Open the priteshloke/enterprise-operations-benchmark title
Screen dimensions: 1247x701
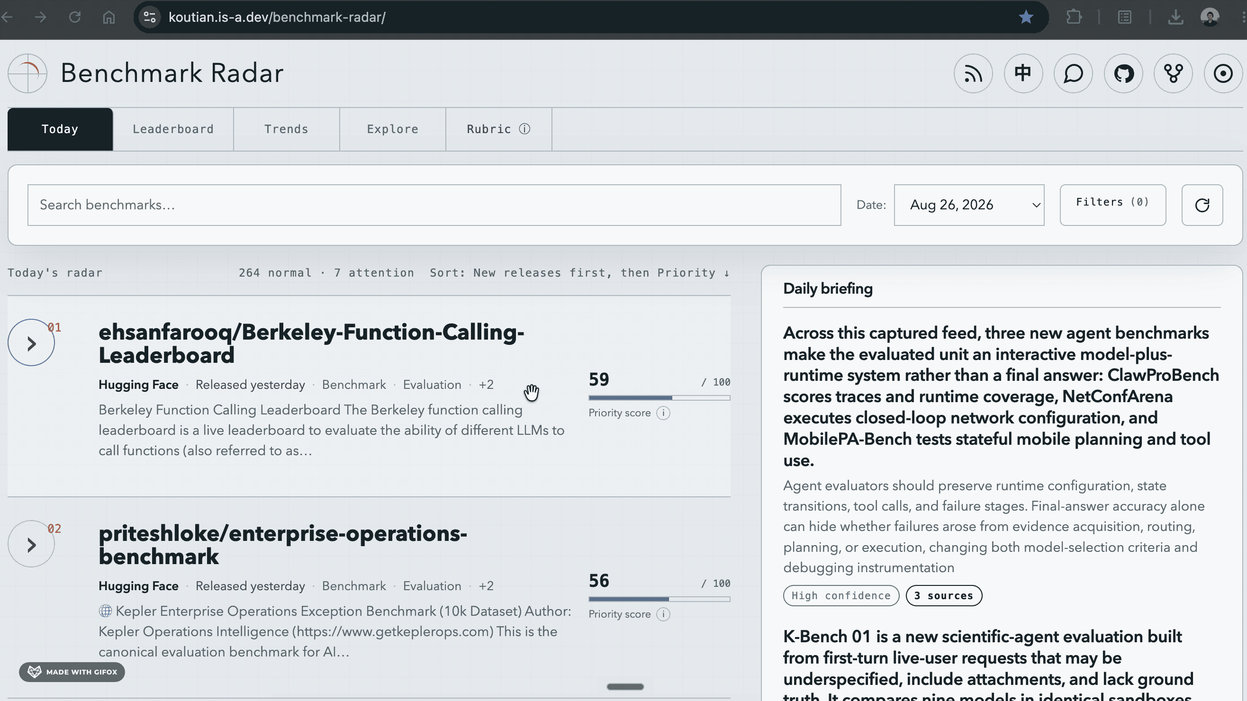[283, 545]
